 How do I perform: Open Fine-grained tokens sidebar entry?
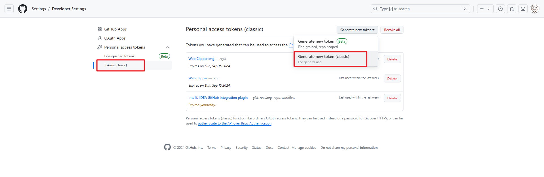(119, 56)
